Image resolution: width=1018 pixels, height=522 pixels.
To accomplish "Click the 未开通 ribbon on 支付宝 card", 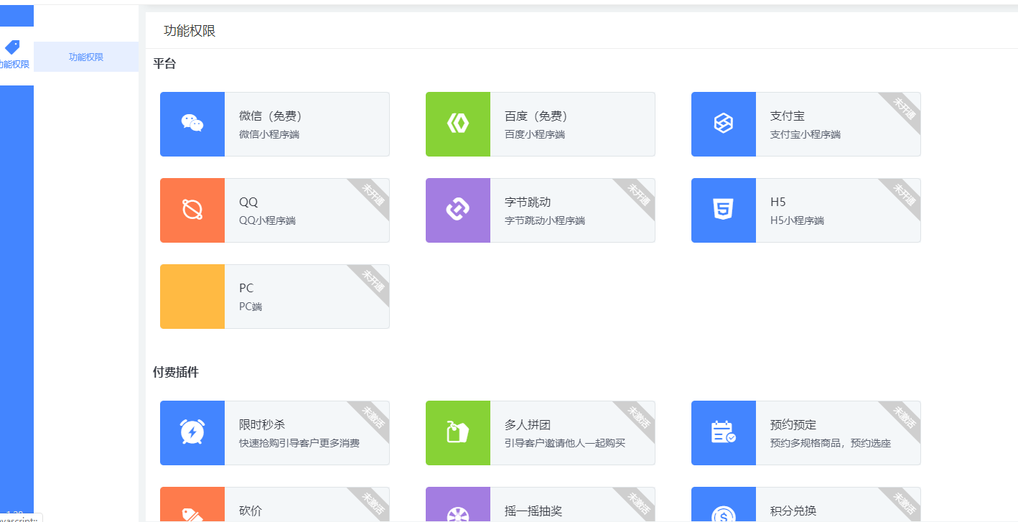I will (x=904, y=108).
